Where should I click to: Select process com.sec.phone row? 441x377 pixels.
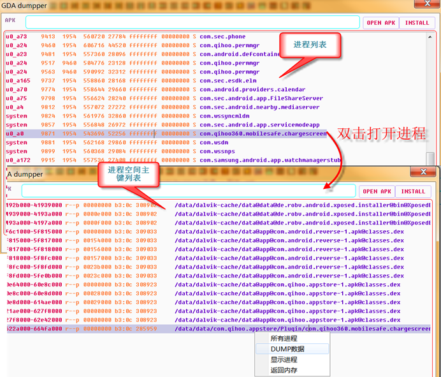[215, 36]
